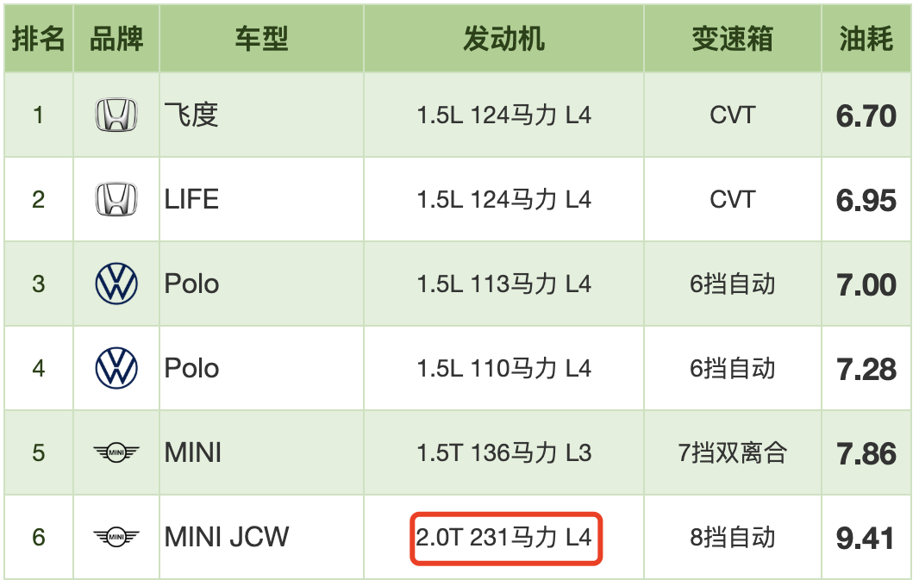Viewport: 919px width, 586px height.
Task: Open the 飞度 model name
Action: tap(191, 115)
